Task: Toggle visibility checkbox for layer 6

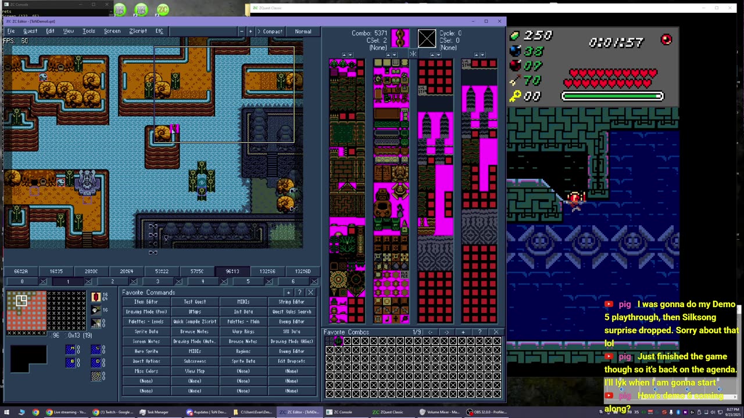Action: (314, 282)
